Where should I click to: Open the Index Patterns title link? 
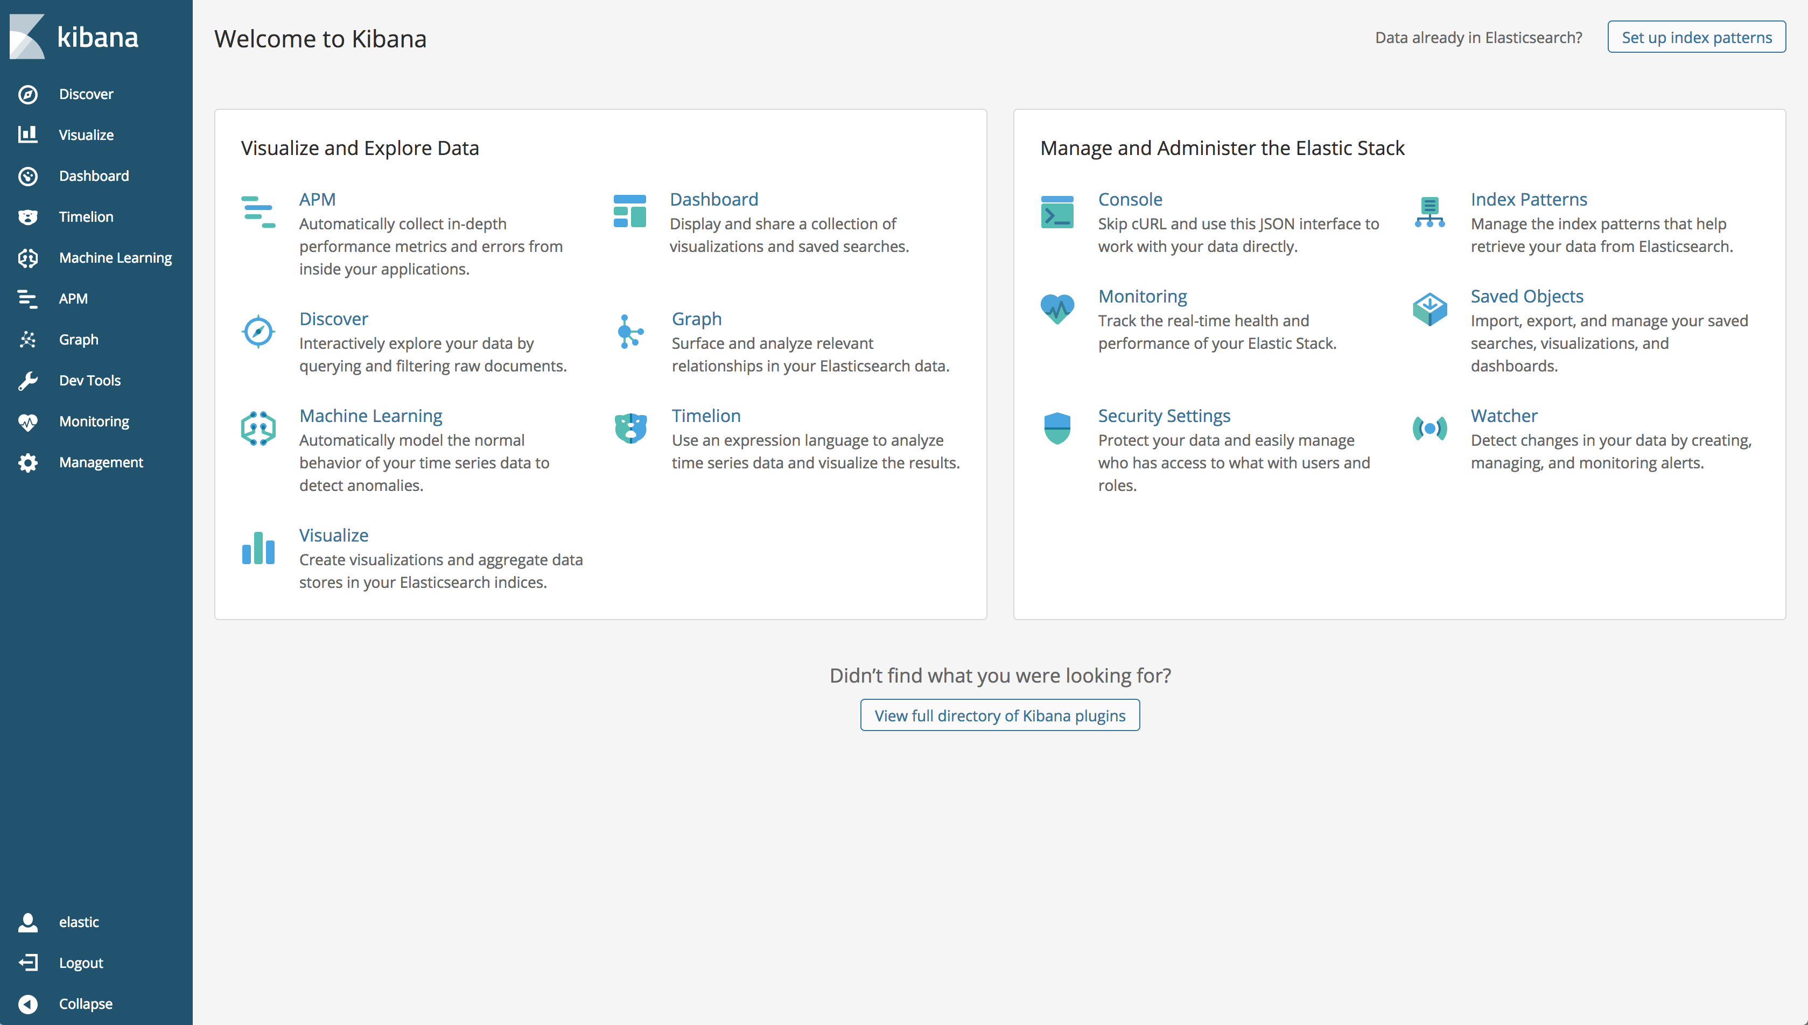1529,199
